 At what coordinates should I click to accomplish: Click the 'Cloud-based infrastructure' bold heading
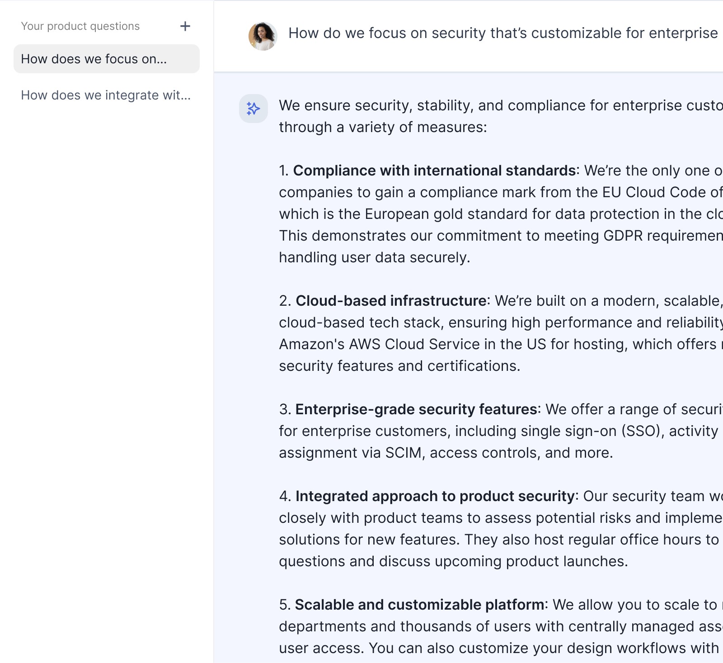391,301
